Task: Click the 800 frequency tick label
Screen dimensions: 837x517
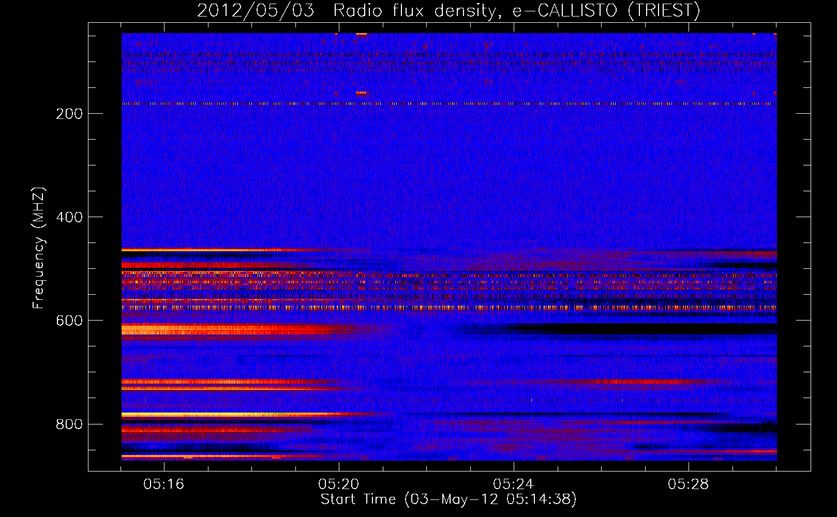Action: (69, 424)
